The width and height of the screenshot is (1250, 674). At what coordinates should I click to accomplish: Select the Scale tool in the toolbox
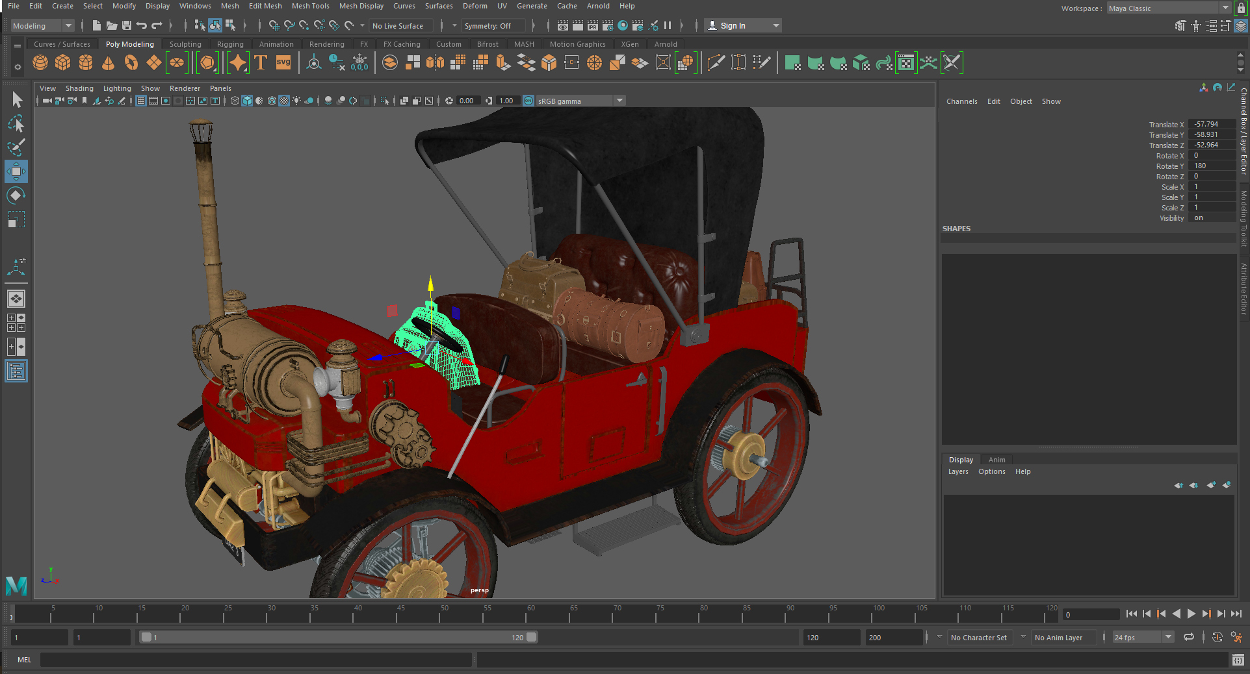(x=16, y=219)
